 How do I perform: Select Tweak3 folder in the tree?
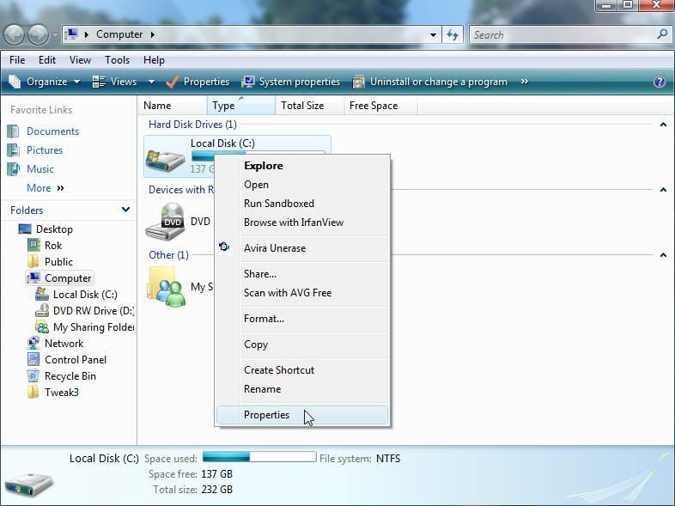click(x=53, y=393)
